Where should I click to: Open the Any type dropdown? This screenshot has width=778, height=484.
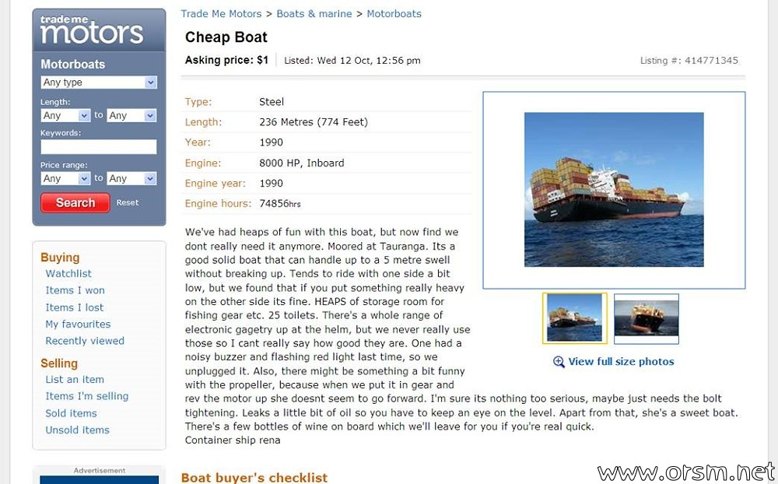click(99, 82)
